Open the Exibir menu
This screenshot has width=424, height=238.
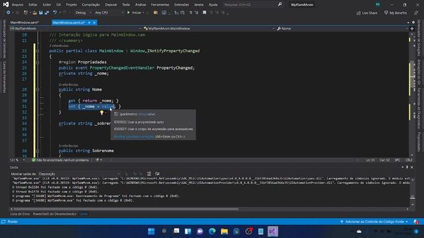[47, 5]
